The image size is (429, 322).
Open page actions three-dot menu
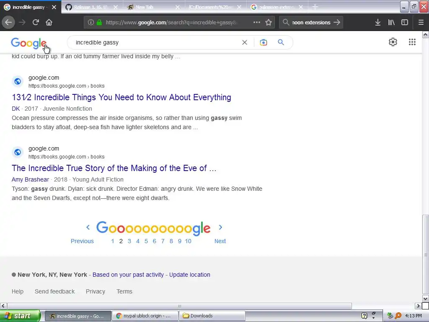pos(257,23)
